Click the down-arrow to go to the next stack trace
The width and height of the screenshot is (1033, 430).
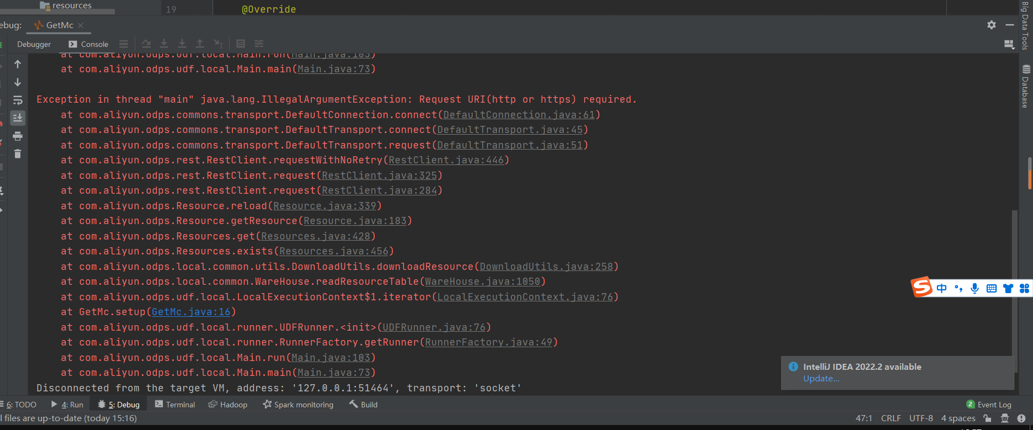[18, 82]
